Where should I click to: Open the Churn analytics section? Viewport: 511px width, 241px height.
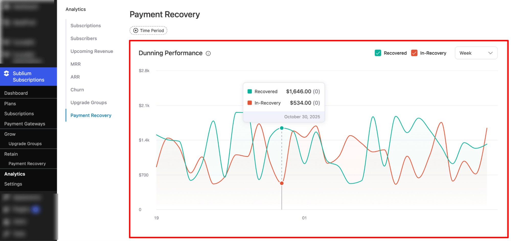point(77,89)
